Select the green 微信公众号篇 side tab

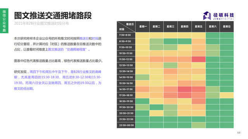coord(4,20)
